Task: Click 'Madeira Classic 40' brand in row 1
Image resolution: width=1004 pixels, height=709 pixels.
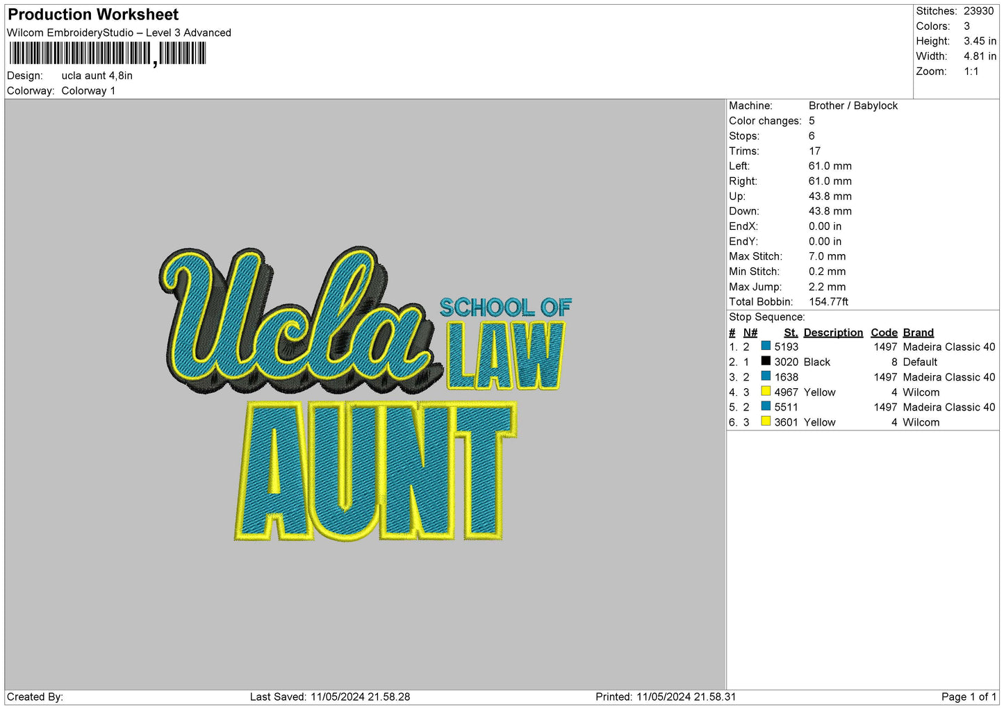Action: [949, 347]
